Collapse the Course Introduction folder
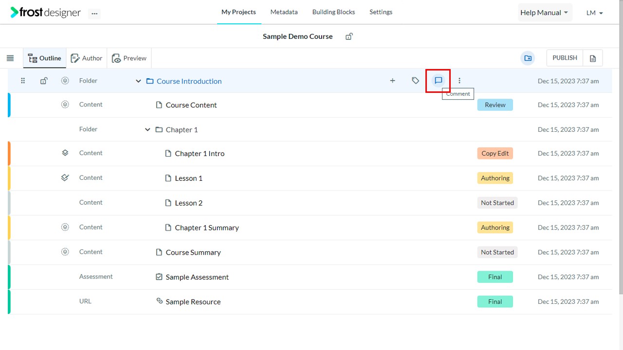The height and width of the screenshot is (350, 623). pos(138,81)
